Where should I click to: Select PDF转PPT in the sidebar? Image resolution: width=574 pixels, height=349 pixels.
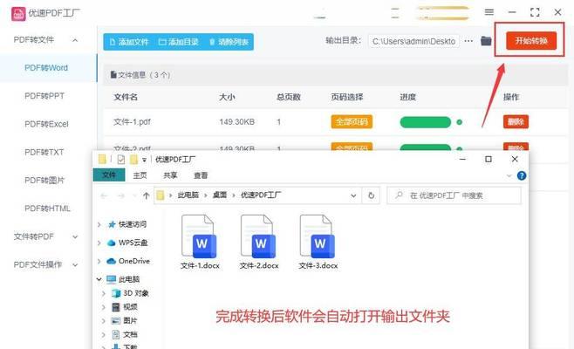pos(44,96)
